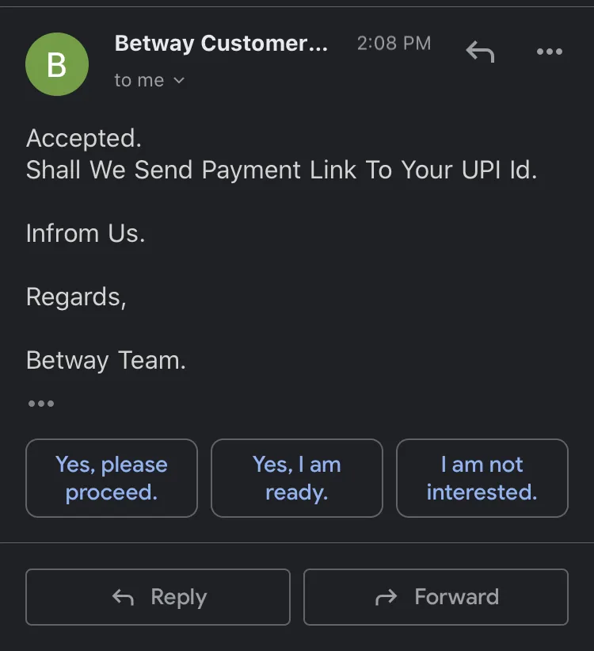Choose 'Yes, I am ready.' smart reply
Viewport: 594px width, 651px height.
click(x=296, y=478)
